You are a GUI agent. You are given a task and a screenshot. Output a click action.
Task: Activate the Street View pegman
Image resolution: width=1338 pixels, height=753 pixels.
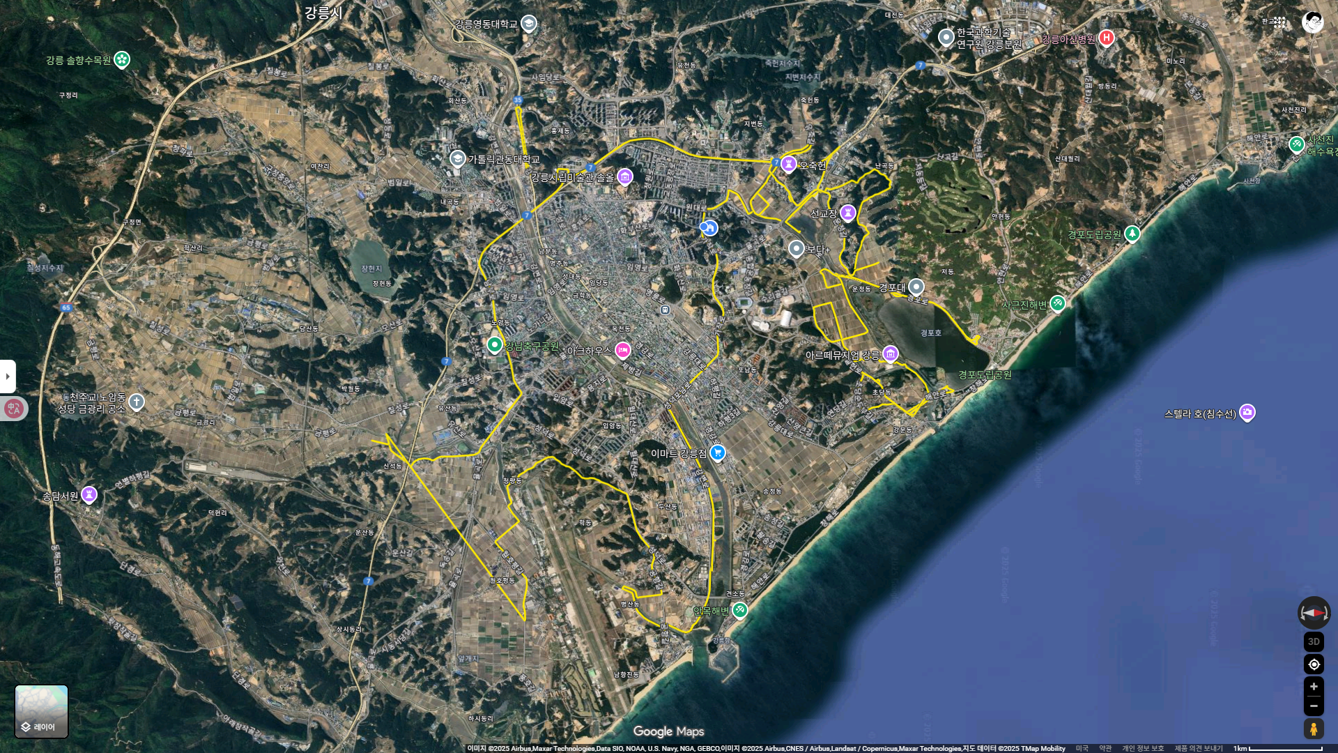[x=1314, y=729]
